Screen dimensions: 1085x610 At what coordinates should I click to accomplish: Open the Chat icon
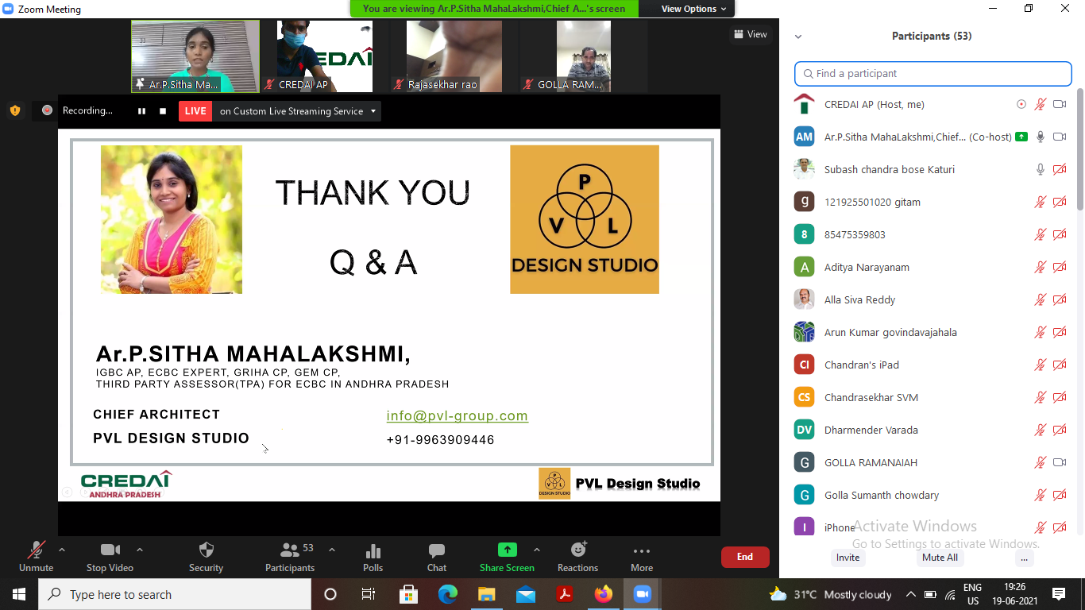pos(437,550)
